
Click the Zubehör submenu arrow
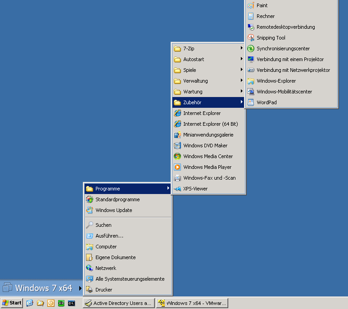coord(241,102)
